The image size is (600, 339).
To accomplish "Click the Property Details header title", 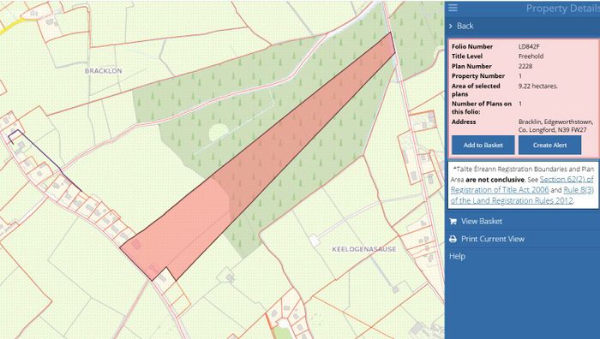I will [x=562, y=9].
